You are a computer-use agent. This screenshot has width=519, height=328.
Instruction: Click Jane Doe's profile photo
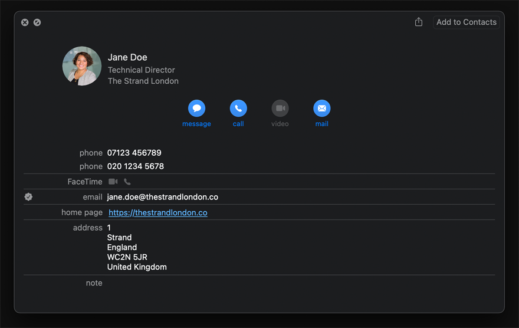coord(82,66)
